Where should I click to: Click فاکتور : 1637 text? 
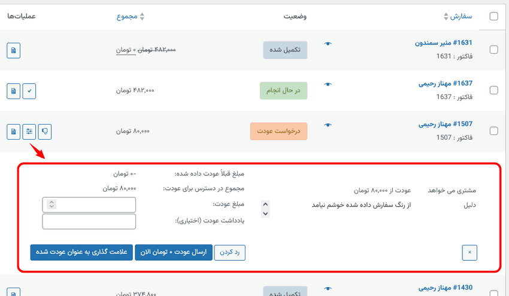tap(454, 97)
